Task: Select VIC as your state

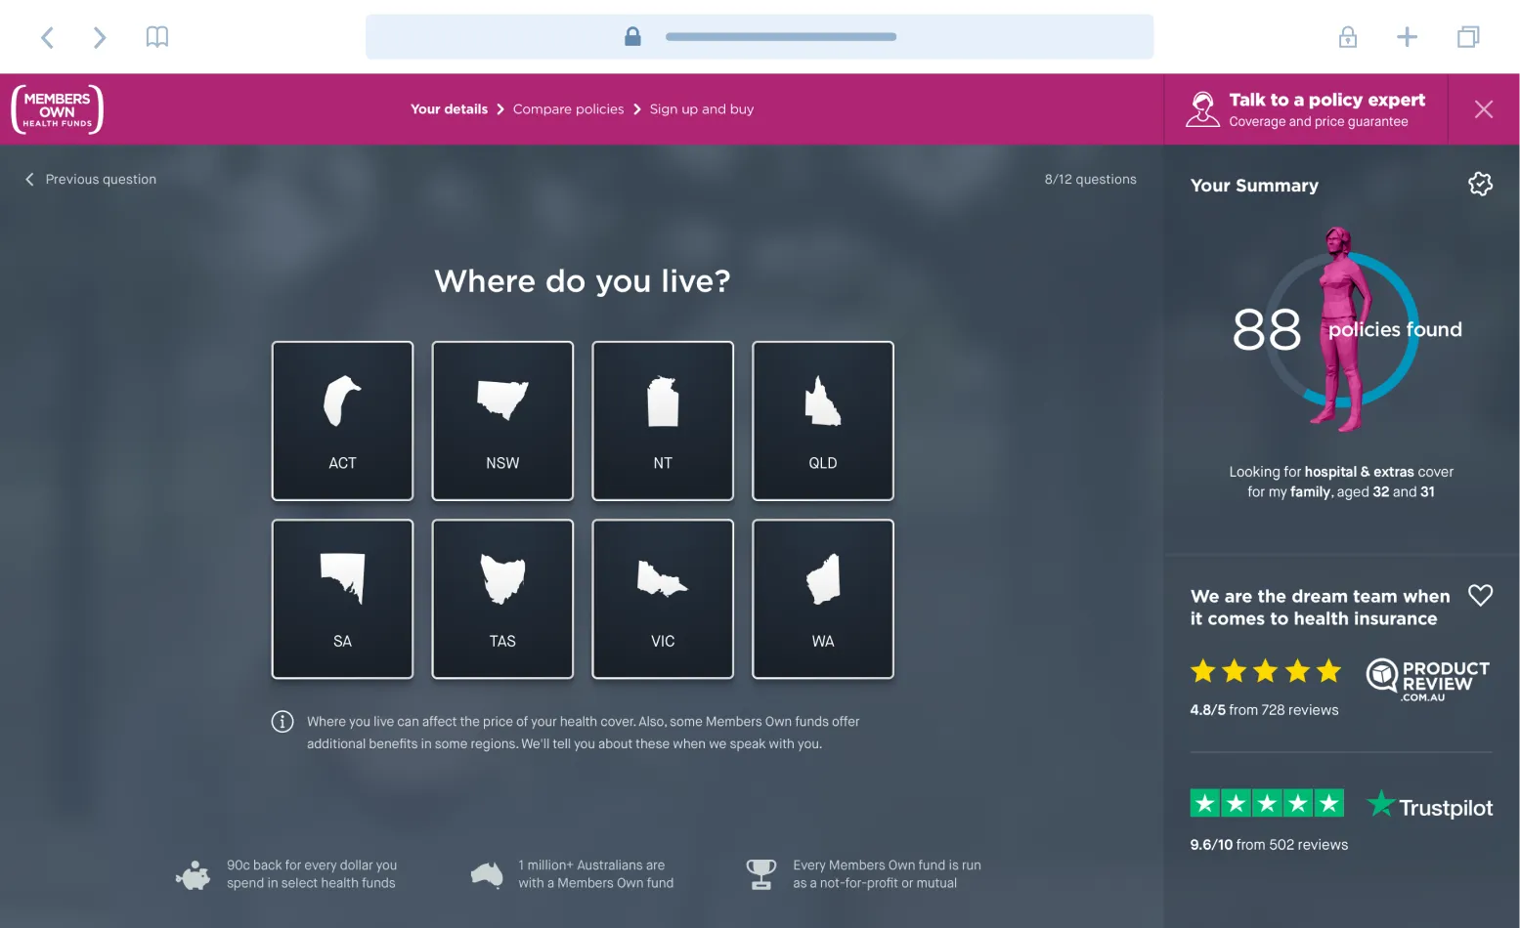Action: tap(663, 599)
